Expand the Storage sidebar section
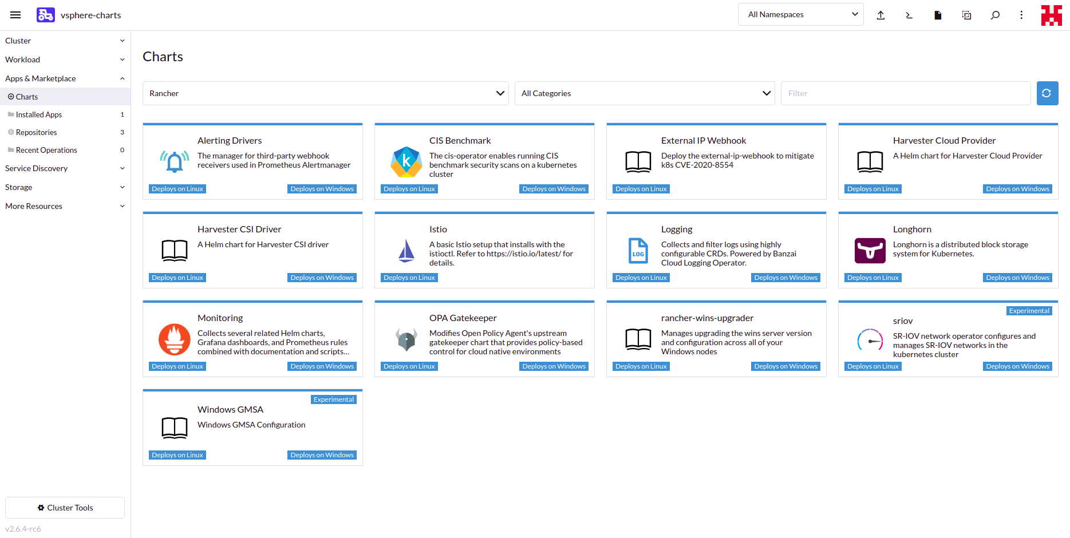This screenshot has width=1070, height=538. (65, 187)
